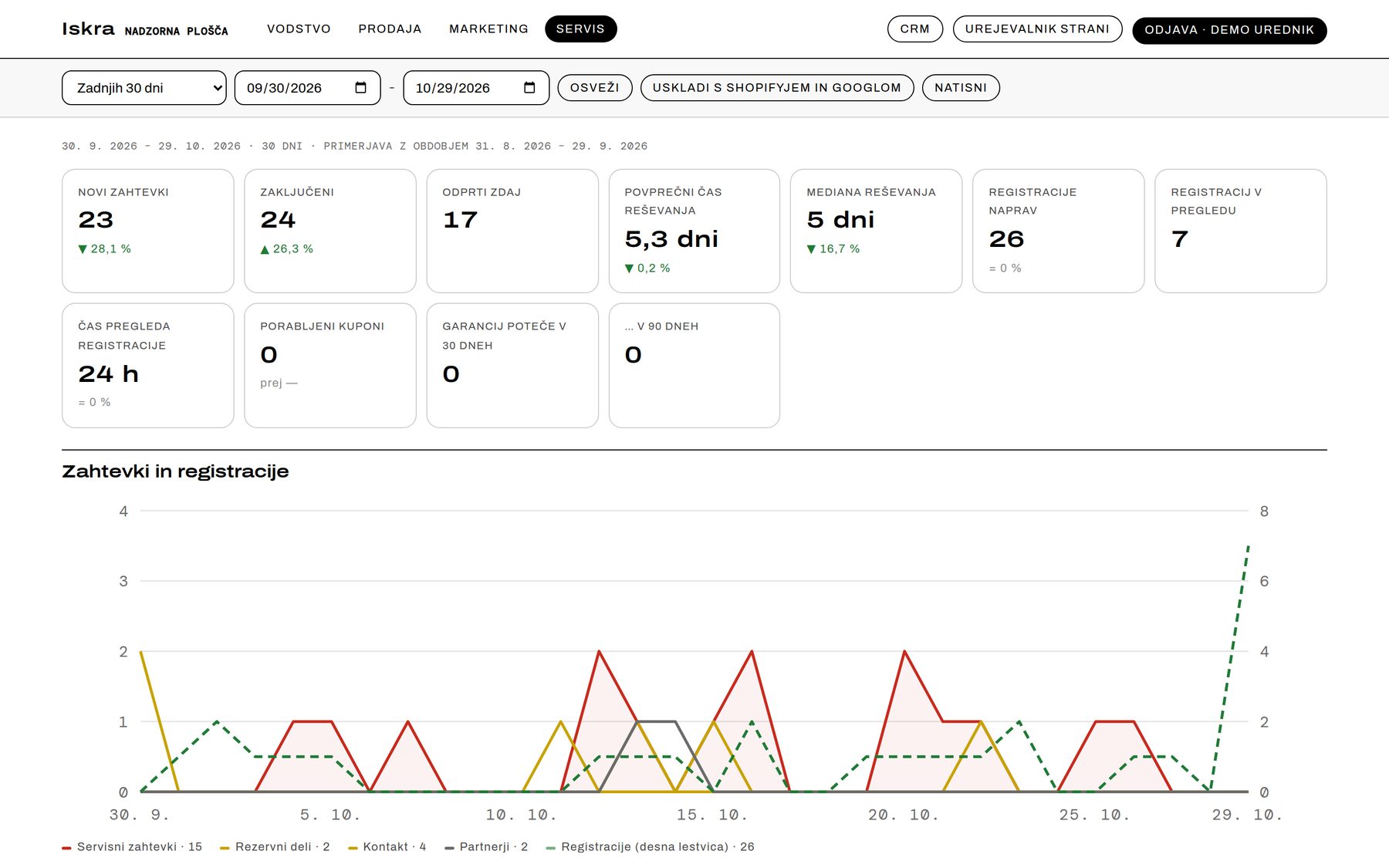Open Urejevalnik strani
The image size is (1389, 868).
point(1037,29)
